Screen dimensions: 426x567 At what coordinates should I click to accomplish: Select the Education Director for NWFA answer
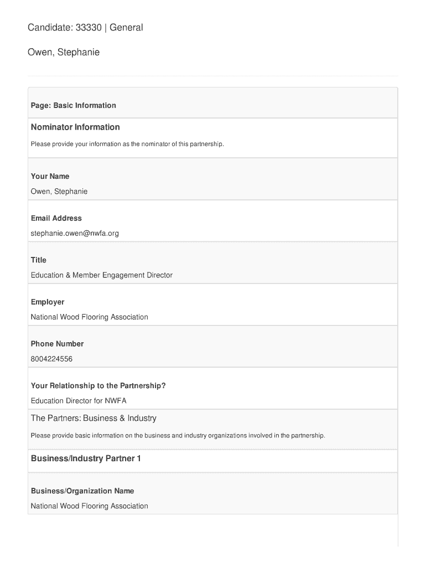79,401
